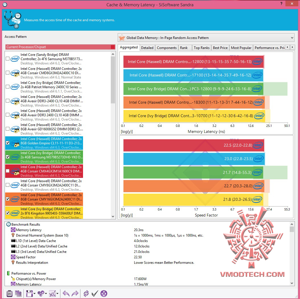Screen dimensions: 300x299
Task: Open the chart icon dropdown arrow
Action: pos(57,294)
